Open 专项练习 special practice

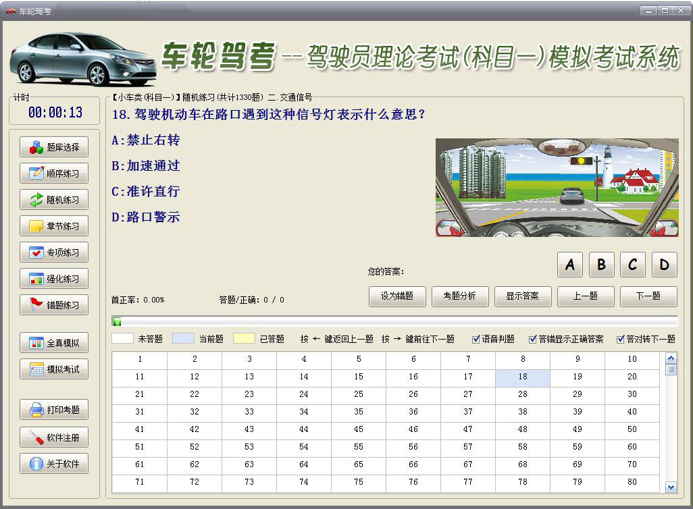point(54,252)
